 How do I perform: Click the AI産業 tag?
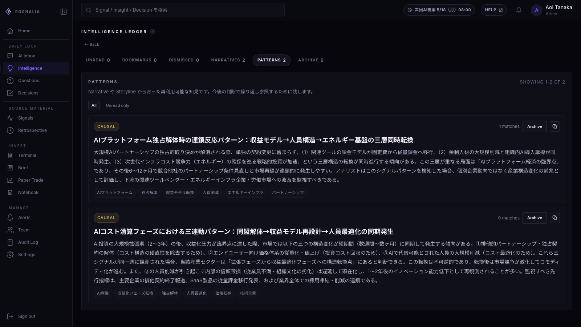[103, 293]
